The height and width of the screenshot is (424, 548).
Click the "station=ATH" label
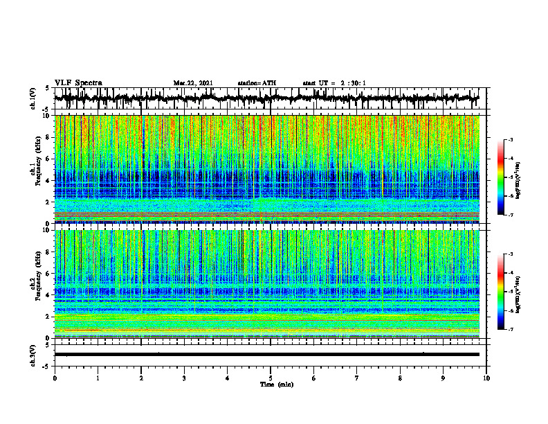click(257, 83)
